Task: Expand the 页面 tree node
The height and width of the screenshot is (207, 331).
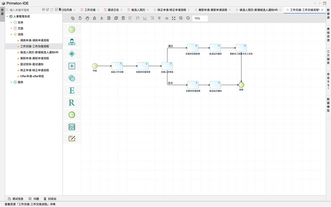Action: 11,28
